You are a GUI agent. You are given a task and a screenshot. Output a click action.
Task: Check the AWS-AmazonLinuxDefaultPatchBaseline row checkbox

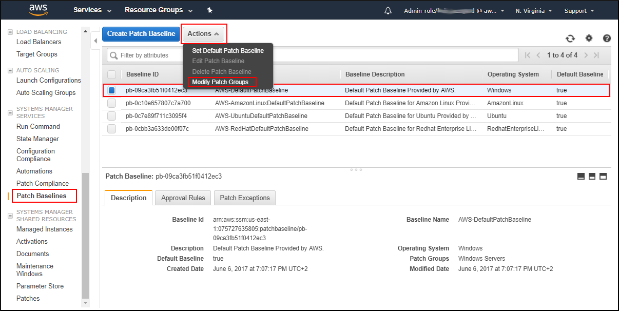pos(111,103)
